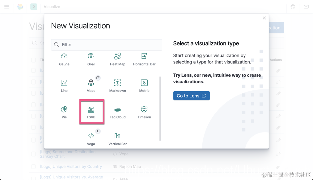The width and height of the screenshot is (313, 180).
Task: Open Logs Source and Destination Sankey Chart
Action: [68, 154]
